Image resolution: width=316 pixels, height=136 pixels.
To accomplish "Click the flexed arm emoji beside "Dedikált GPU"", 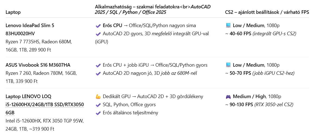I will [98, 97].
